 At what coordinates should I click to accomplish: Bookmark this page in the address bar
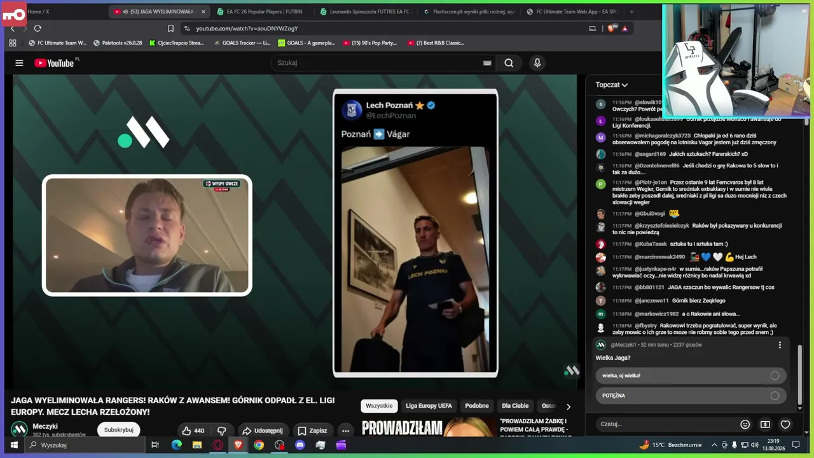[170, 28]
